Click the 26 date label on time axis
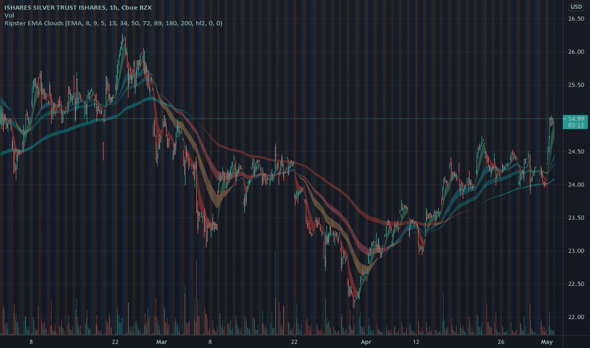Screen dimensions: 590x348 tap(501, 342)
